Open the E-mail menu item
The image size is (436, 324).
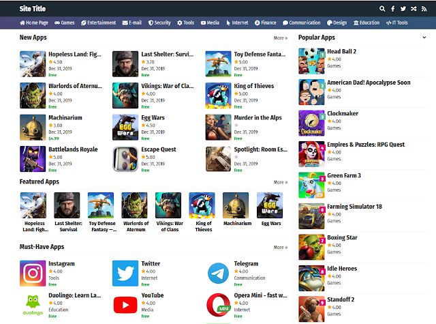click(132, 23)
